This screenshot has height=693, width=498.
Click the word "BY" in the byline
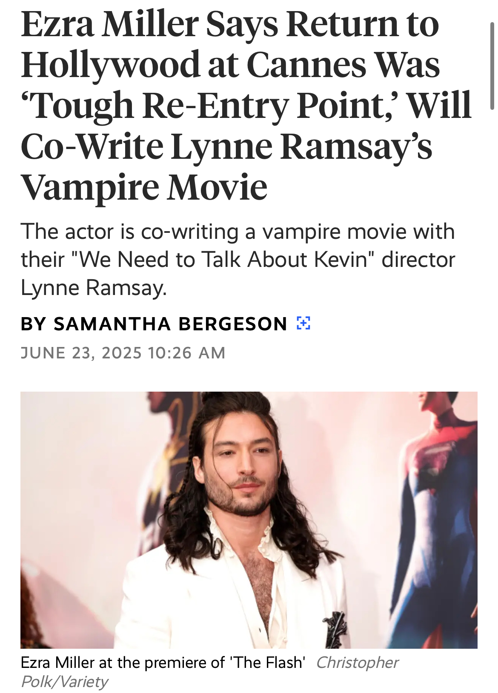point(33,324)
